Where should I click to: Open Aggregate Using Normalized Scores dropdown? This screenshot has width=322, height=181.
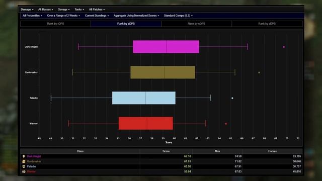click(136, 16)
